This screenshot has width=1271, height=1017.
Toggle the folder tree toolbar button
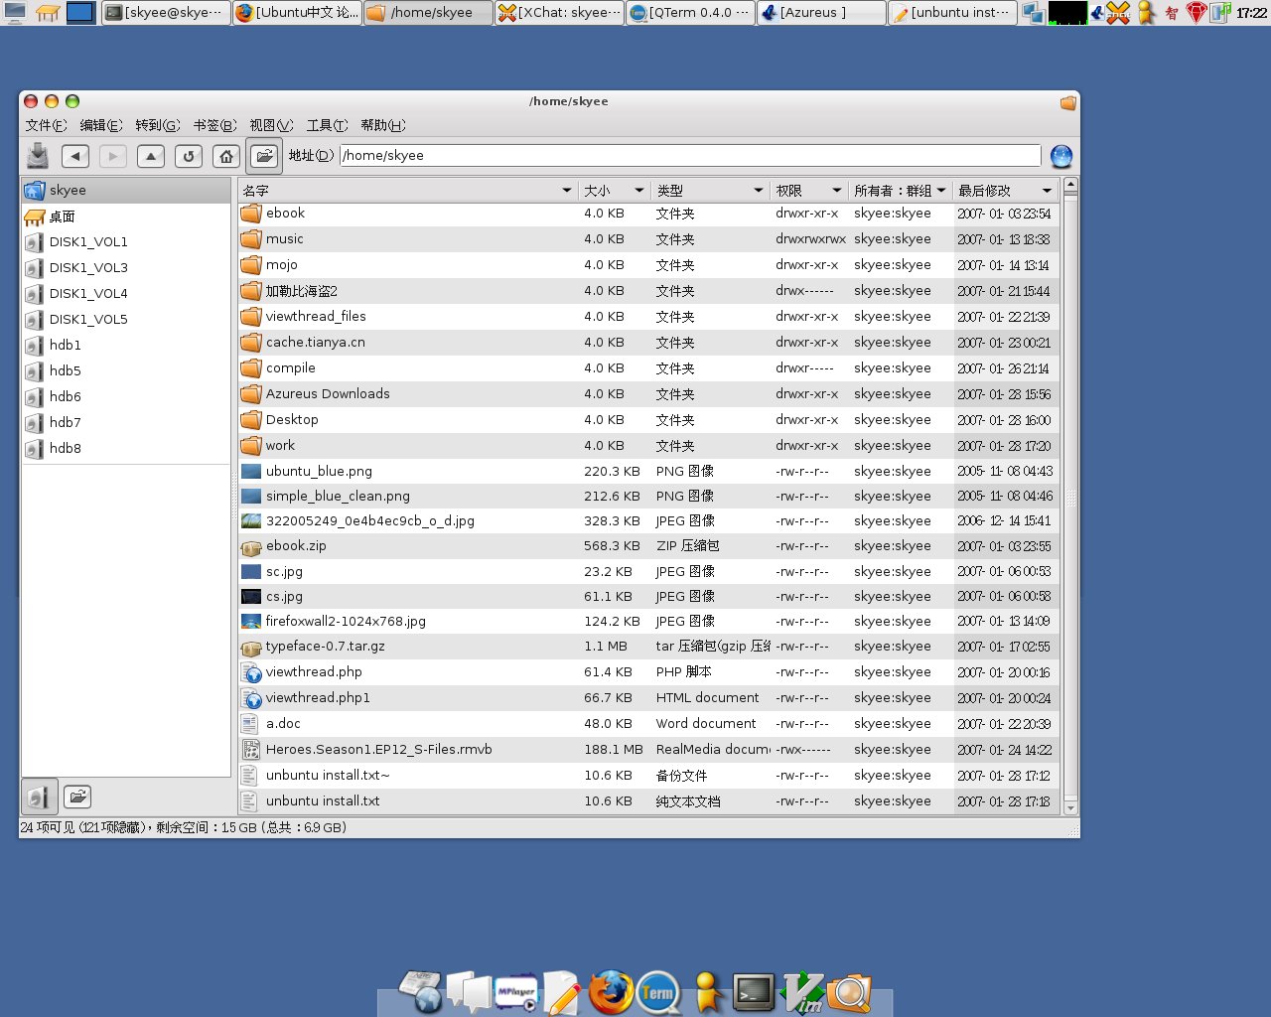tap(264, 156)
